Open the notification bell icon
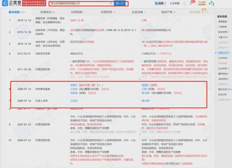The width and height of the screenshot is (232, 168). pyautogui.click(x=191, y=3)
